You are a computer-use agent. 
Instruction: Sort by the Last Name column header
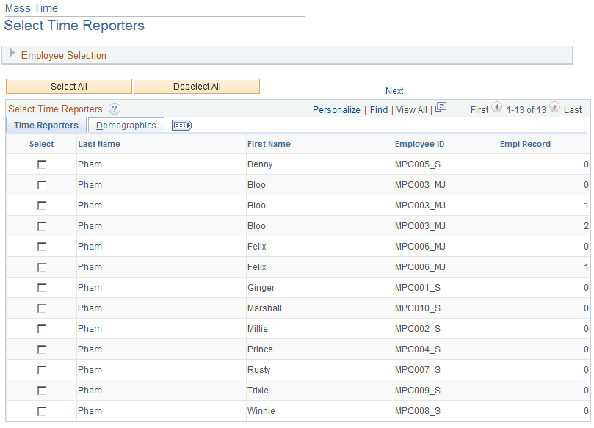pyautogui.click(x=99, y=144)
